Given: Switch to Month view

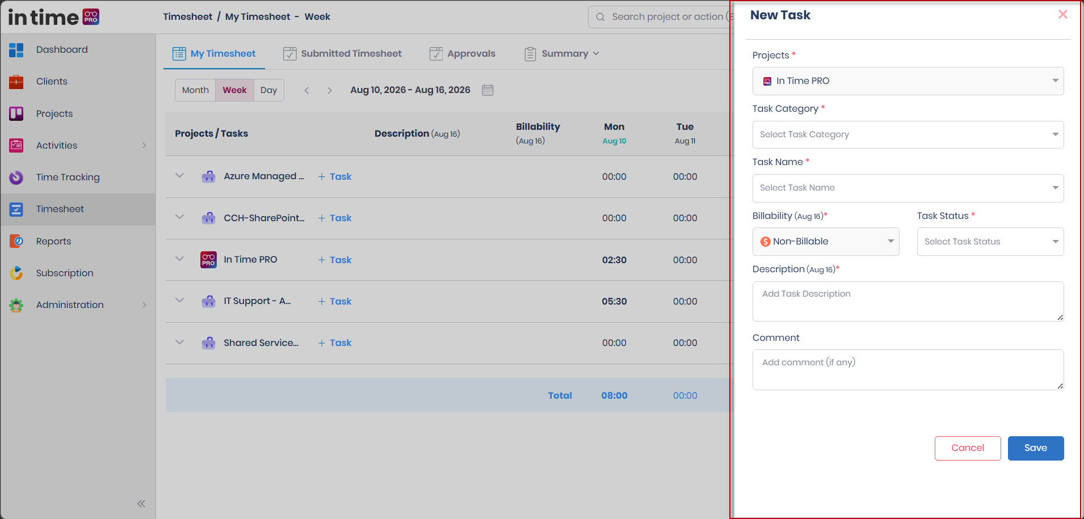Looking at the screenshot, I should pyautogui.click(x=195, y=90).
